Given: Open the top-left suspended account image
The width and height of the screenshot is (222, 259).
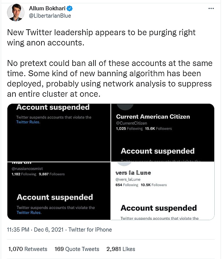Looking at the screenshot, I should [x=59, y=133].
